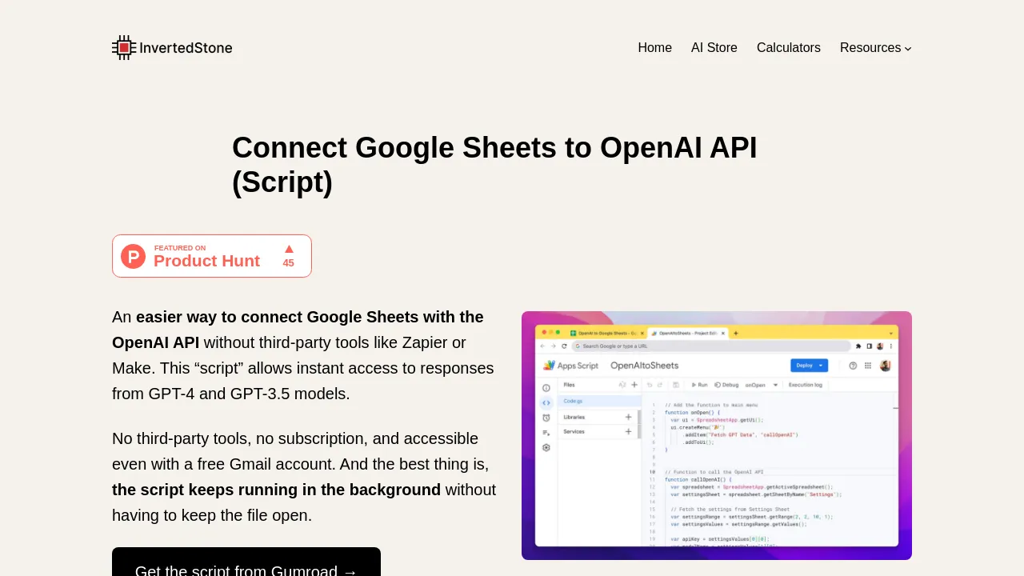
Task: Open the AI Store link
Action: [714, 48]
